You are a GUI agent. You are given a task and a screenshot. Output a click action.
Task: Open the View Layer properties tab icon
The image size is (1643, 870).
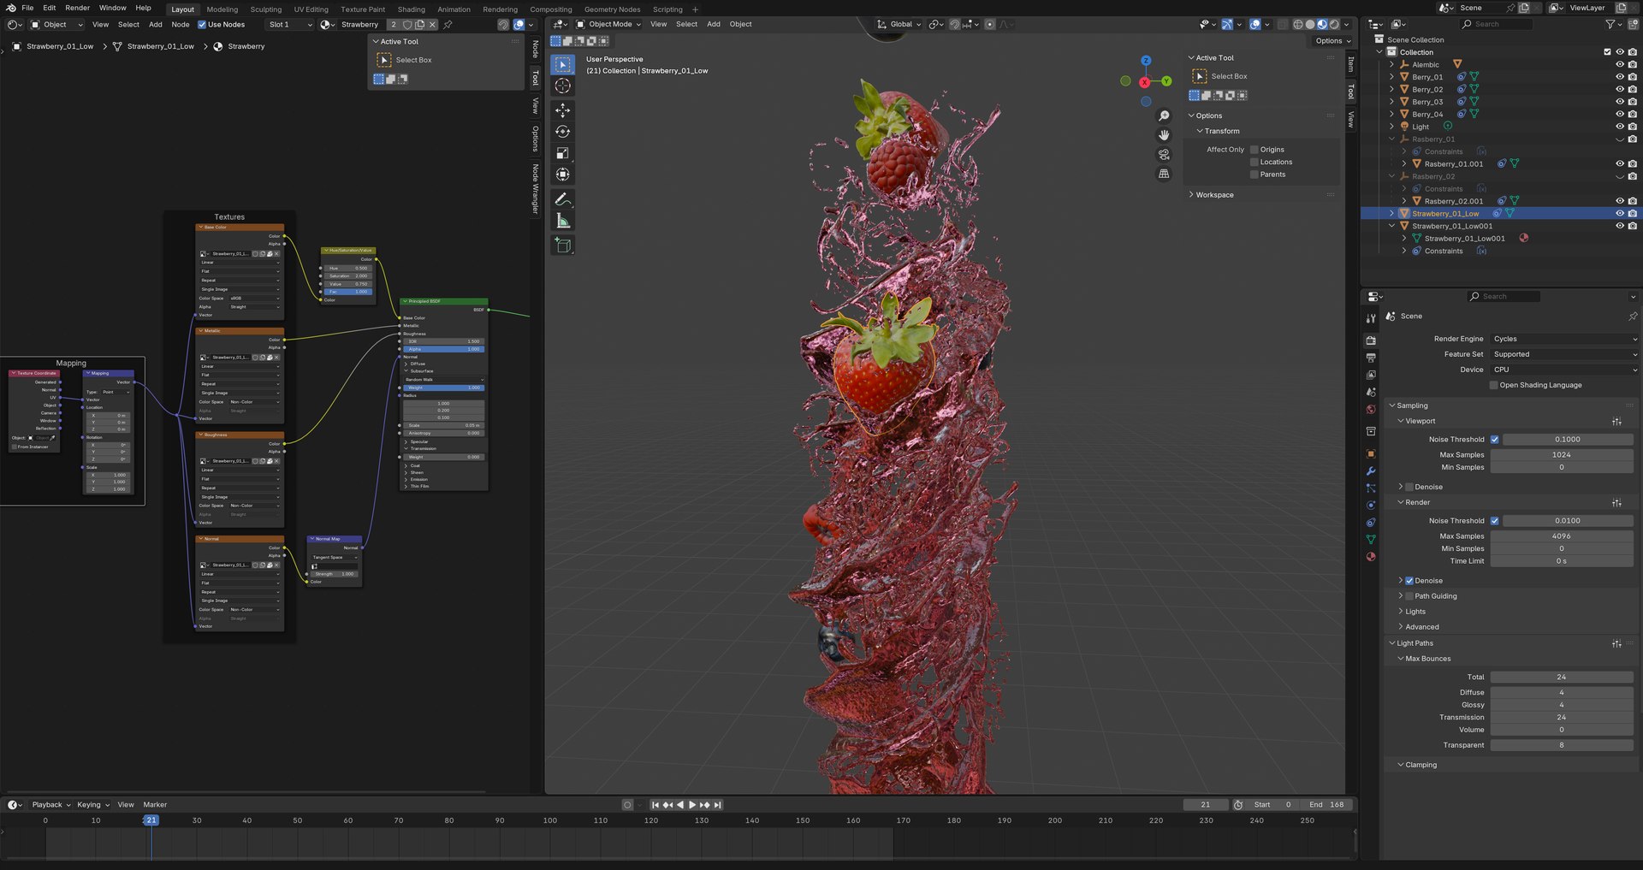[x=1371, y=375]
